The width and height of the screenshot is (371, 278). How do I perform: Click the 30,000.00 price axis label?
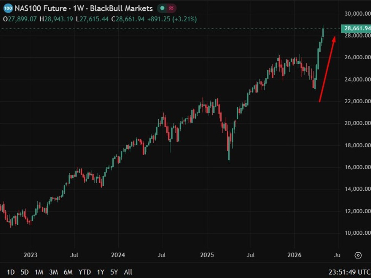point(358,14)
